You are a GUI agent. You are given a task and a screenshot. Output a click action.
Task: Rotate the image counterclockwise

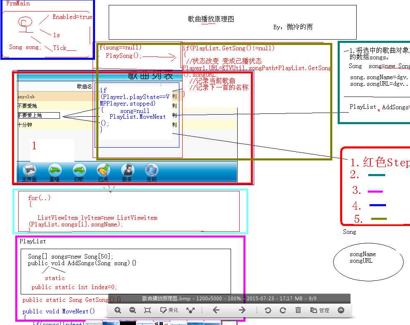(268, 310)
